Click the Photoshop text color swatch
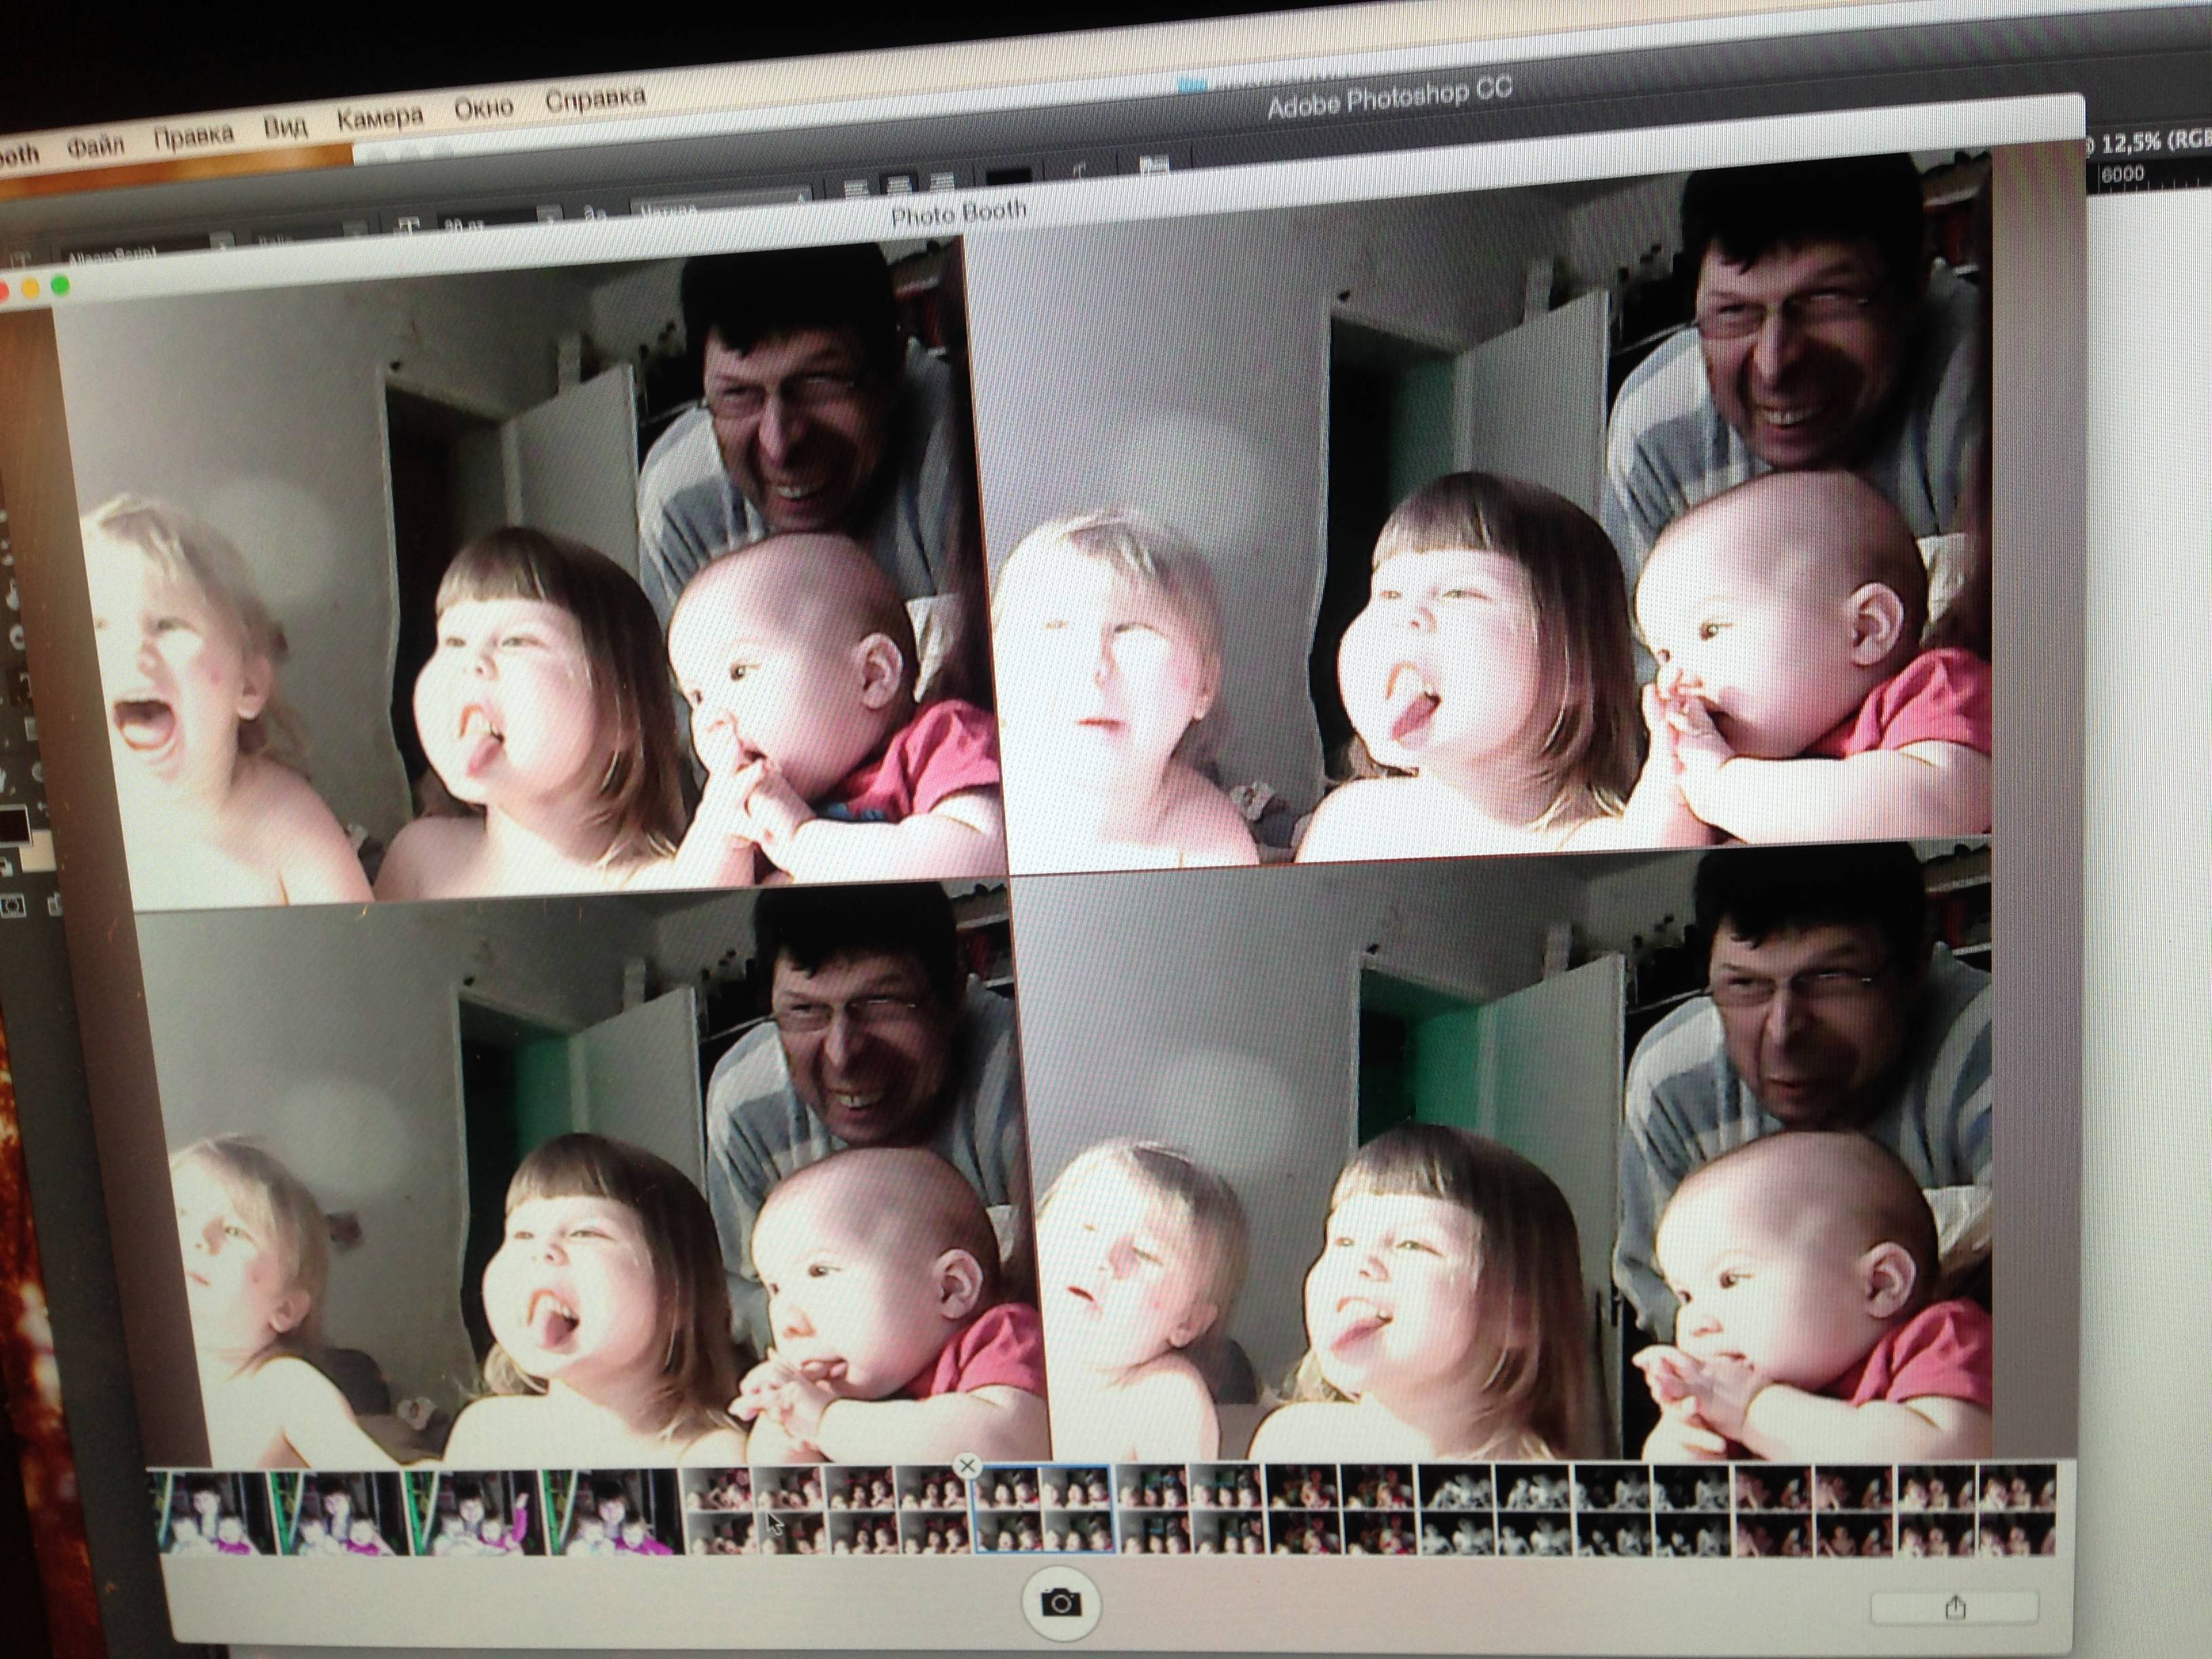This screenshot has width=2212, height=1659. pos(1008,178)
